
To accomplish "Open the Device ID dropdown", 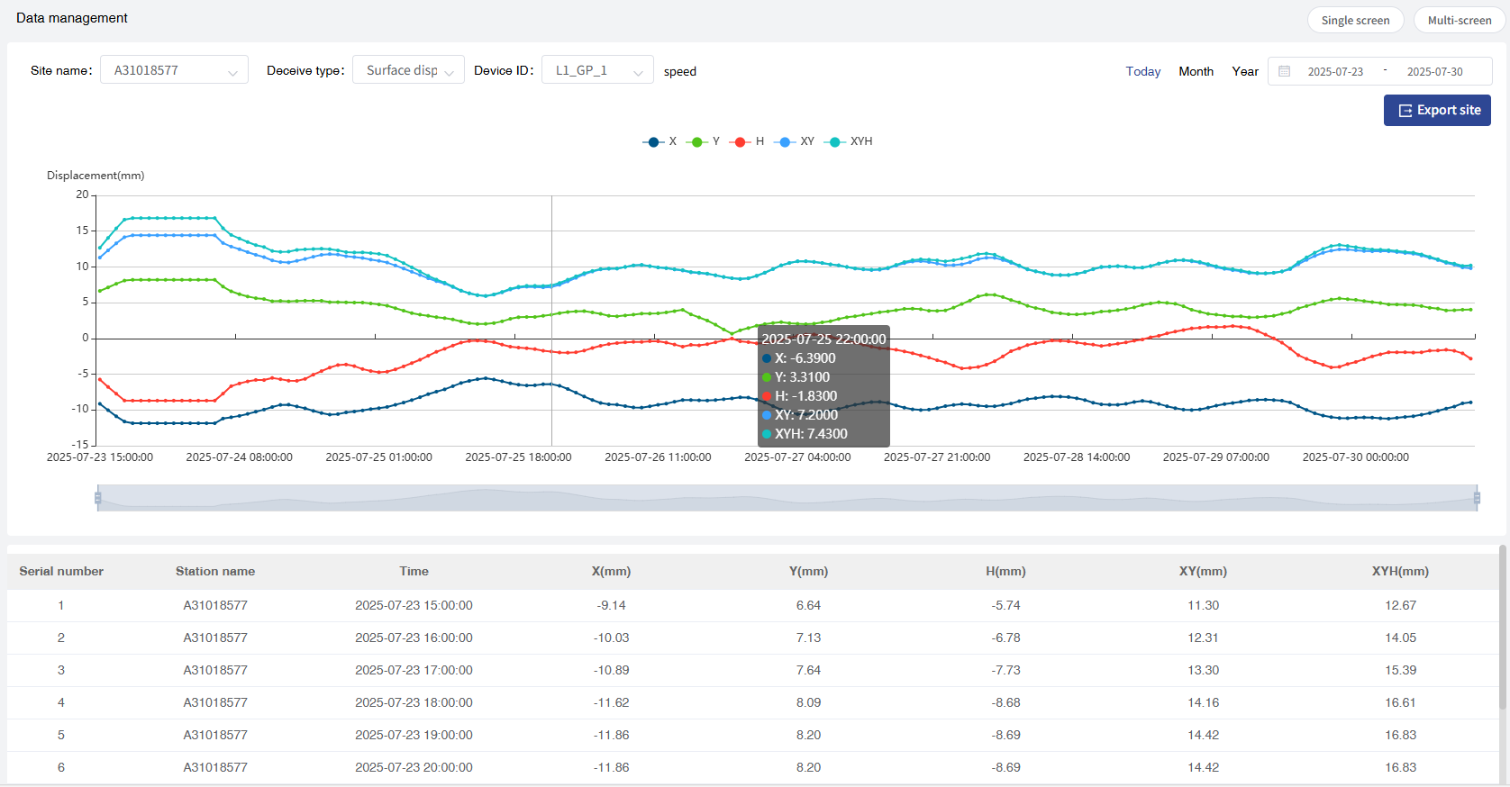I will (597, 70).
